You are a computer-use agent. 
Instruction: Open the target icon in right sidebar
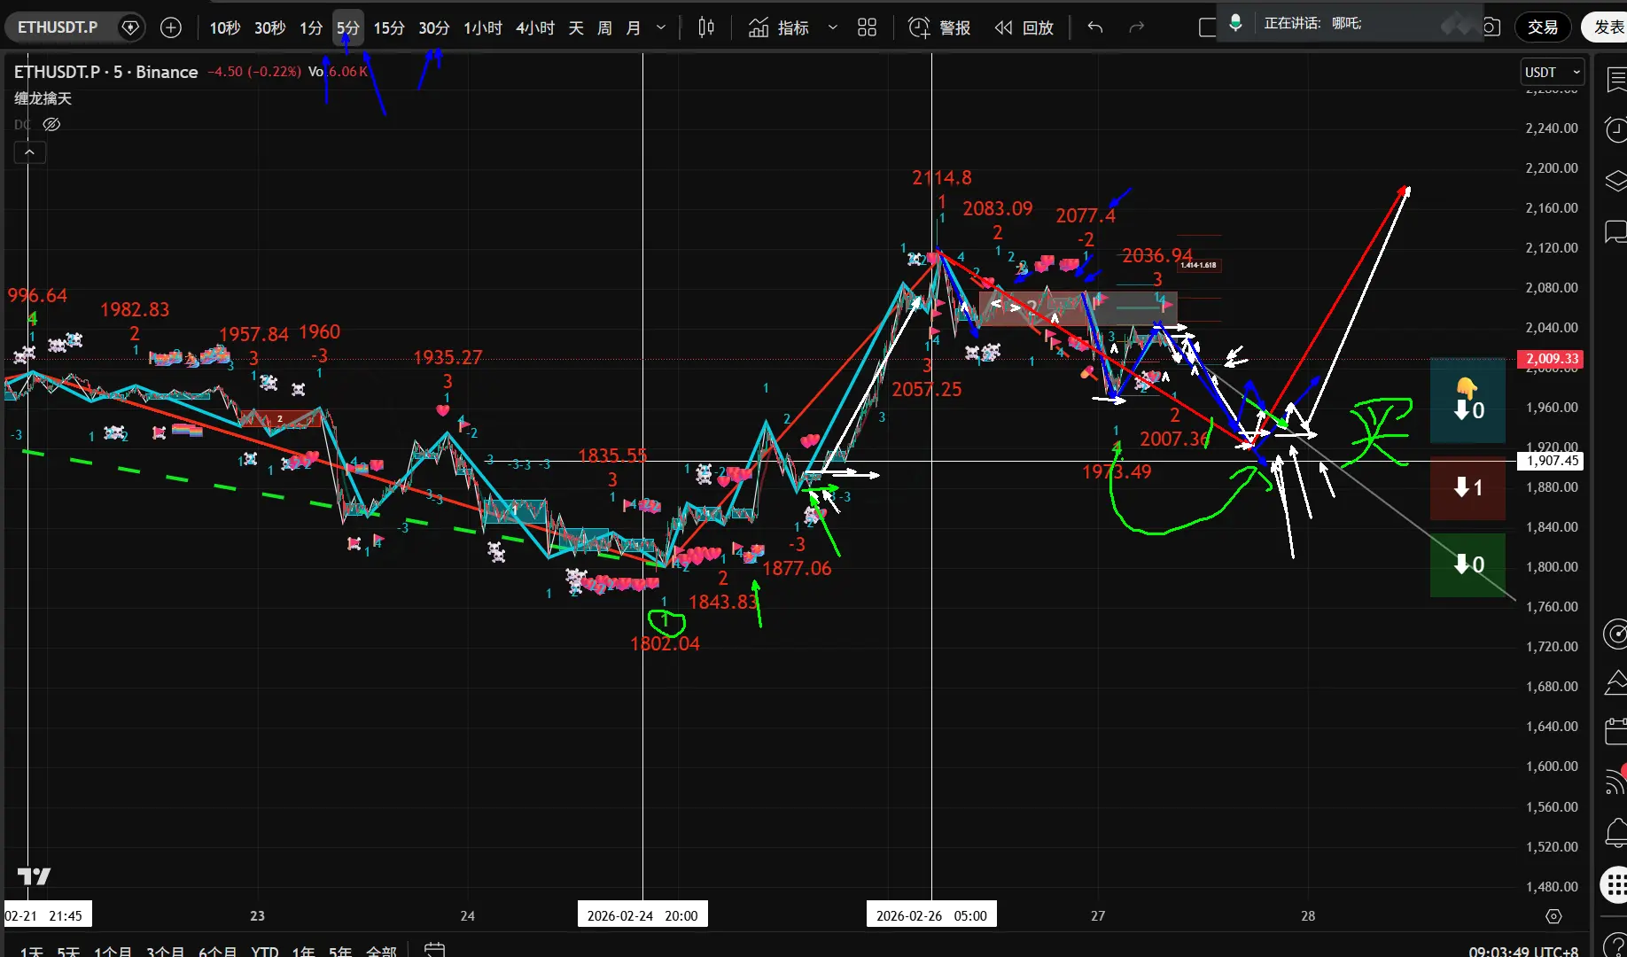(x=1615, y=634)
